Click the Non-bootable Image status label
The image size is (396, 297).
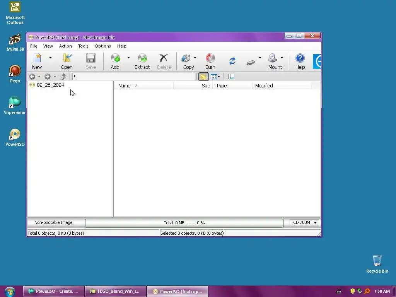(53, 222)
